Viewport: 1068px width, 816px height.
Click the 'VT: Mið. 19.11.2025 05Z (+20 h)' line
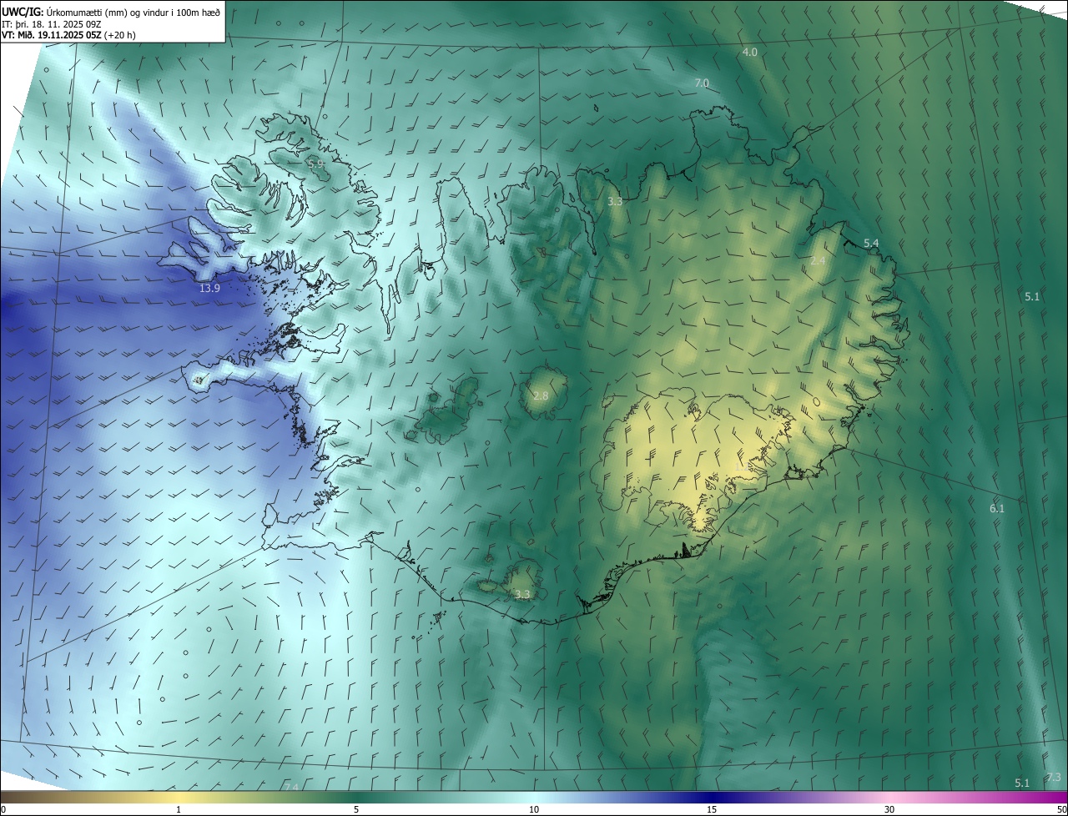click(x=68, y=35)
